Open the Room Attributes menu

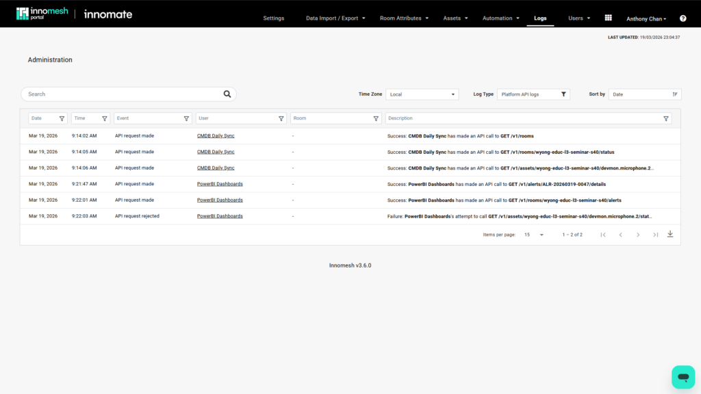click(x=404, y=18)
